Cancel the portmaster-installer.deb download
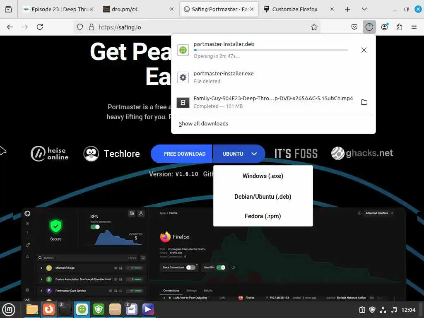The width and height of the screenshot is (424, 318). 364,50
